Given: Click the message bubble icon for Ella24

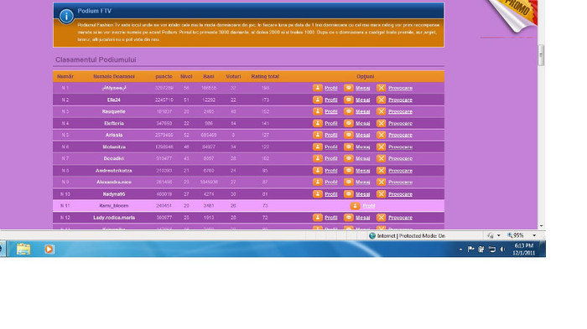Looking at the screenshot, I should click(x=349, y=100).
